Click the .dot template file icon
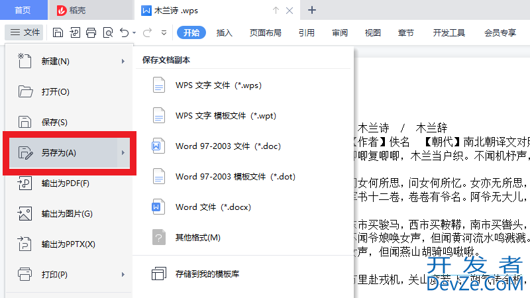 [x=158, y=176]
